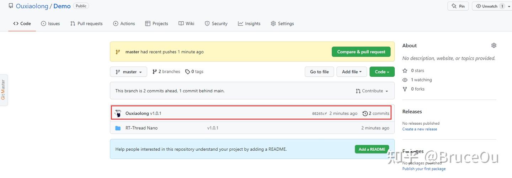
Task: Expand the green Code dropdown
Action: [x=382, y=72]
